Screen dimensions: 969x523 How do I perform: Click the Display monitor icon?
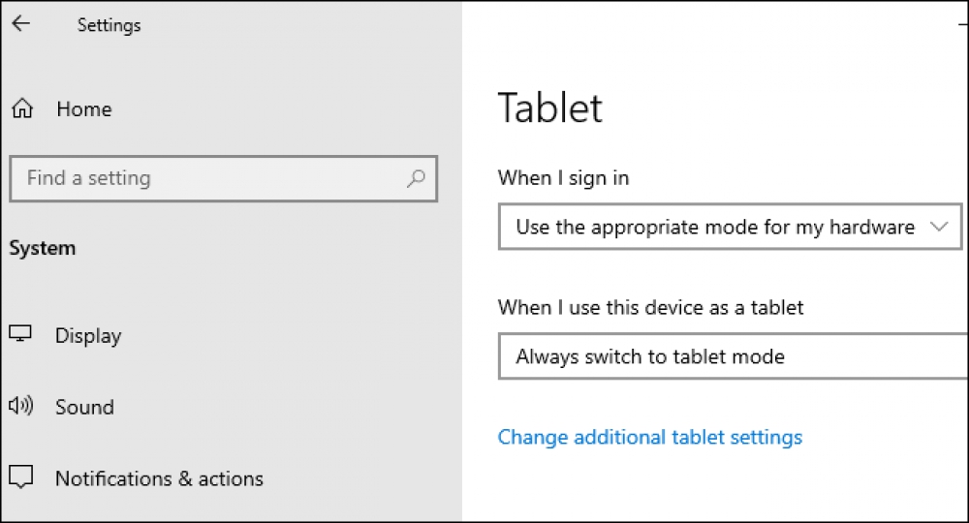pyautogui.click(x=19, y=334)
